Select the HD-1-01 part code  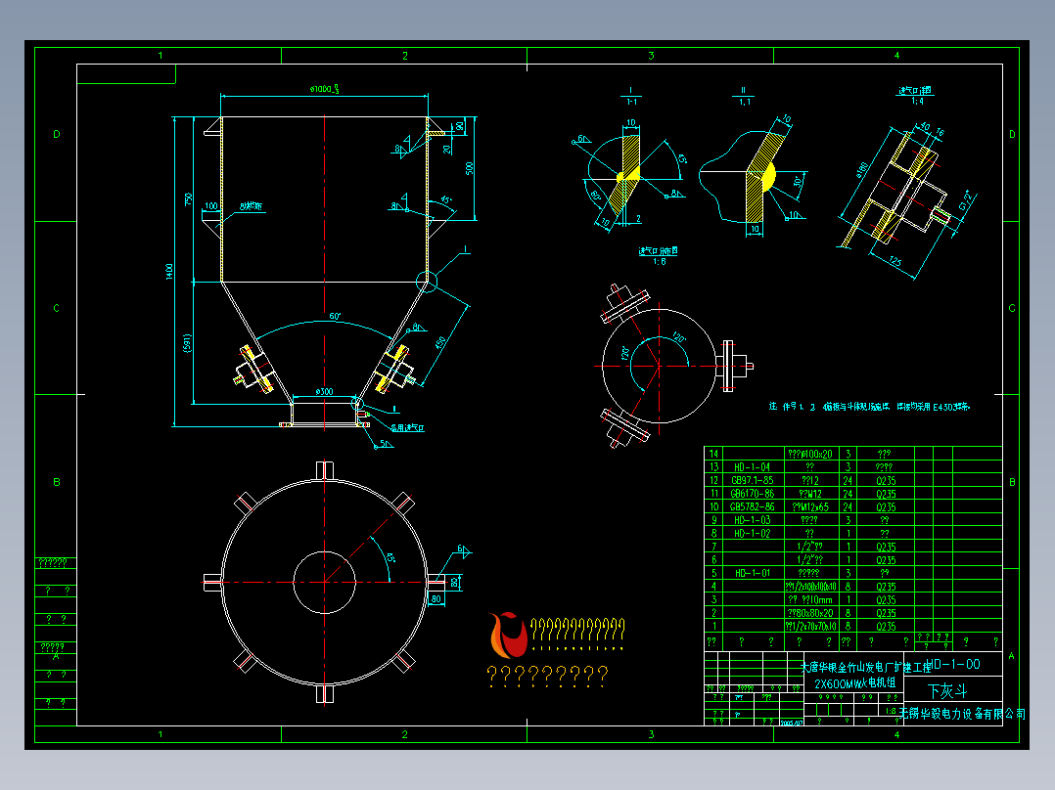[752, 573]
